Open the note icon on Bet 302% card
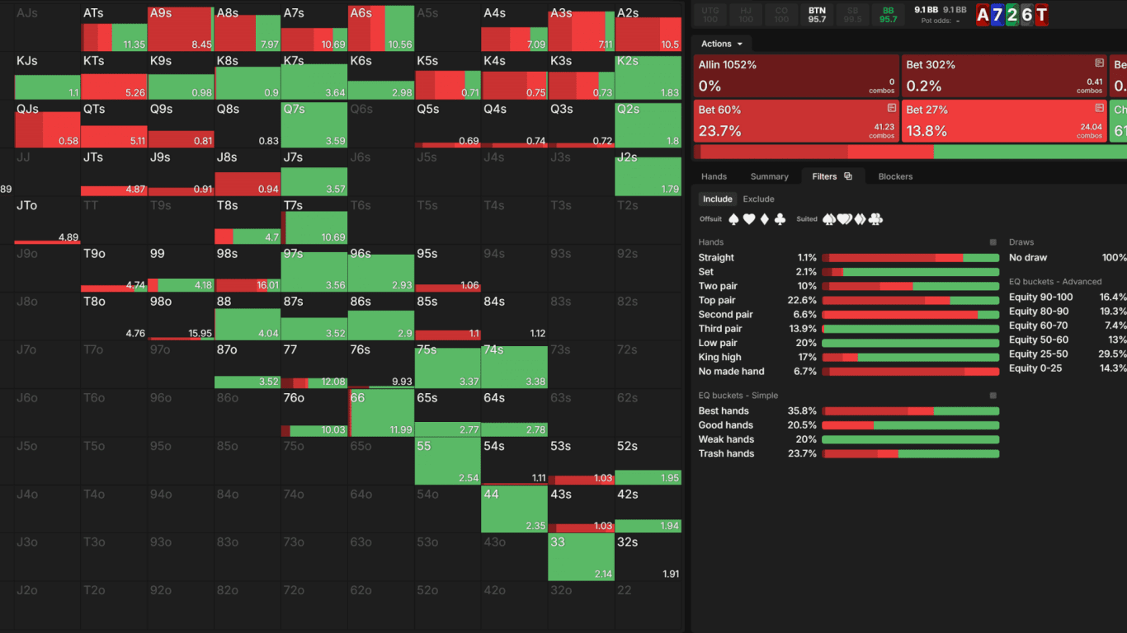This screenshot has height=633, width=1127. click(x=1099, y=63)
